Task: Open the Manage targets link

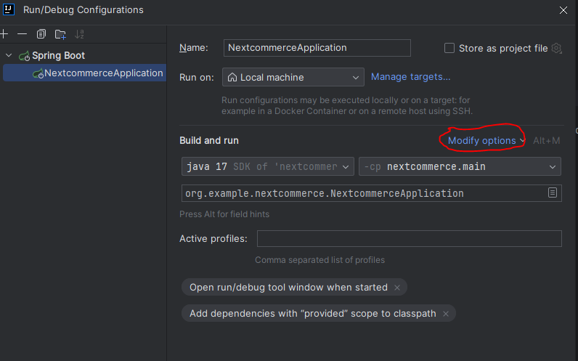Action: pos(410,77)
